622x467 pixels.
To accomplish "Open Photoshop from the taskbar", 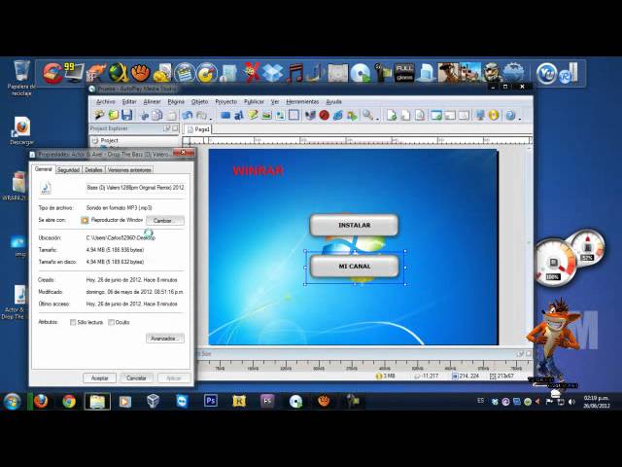I will coord(211,401).
